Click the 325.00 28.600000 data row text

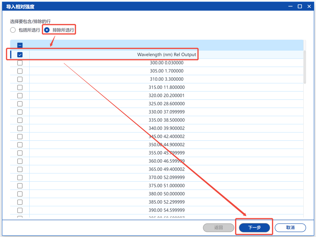click(167, 104)
